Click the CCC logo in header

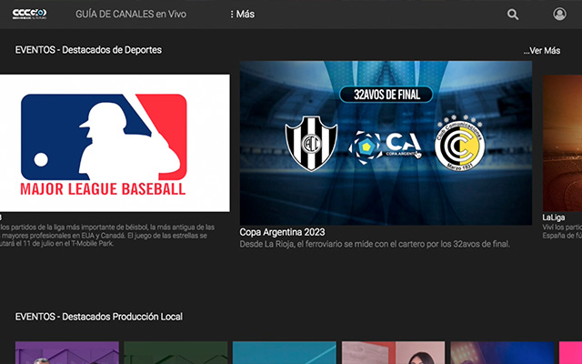29,15
